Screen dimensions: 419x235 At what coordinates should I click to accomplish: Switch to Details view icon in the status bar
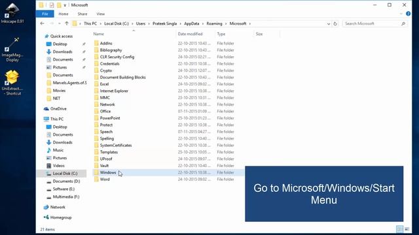pos(400,229)
